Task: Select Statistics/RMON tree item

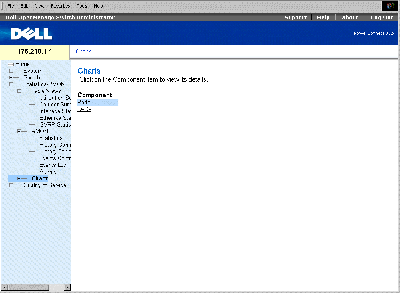Action: click(44, 84)
